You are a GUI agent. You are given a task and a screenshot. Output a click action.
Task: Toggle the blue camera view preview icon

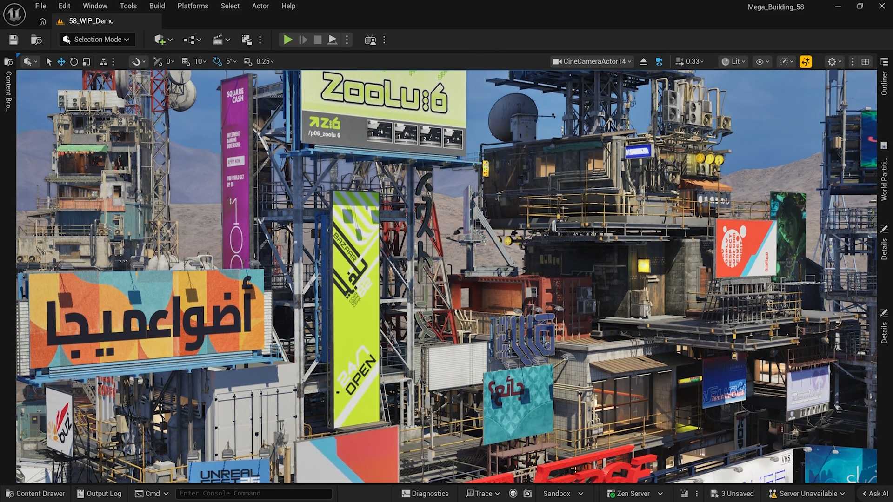(659, 61)
